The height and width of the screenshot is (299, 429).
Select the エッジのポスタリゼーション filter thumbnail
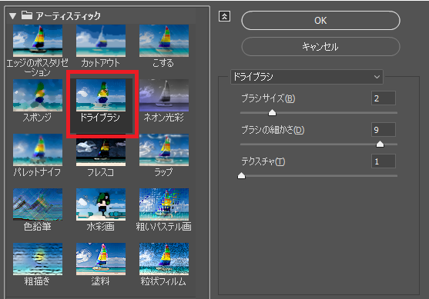(38, 41)
